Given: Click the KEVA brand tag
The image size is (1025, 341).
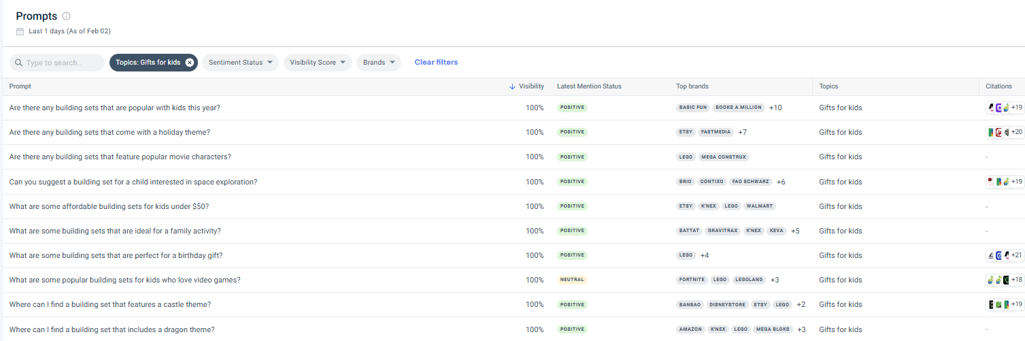Looking at the screenshot, I should [776, 231].
